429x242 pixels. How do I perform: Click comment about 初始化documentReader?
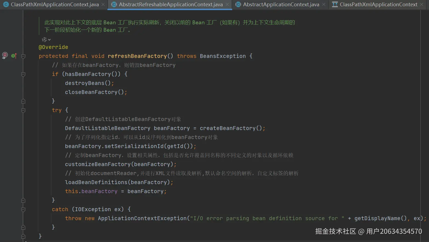coord(182,173)
